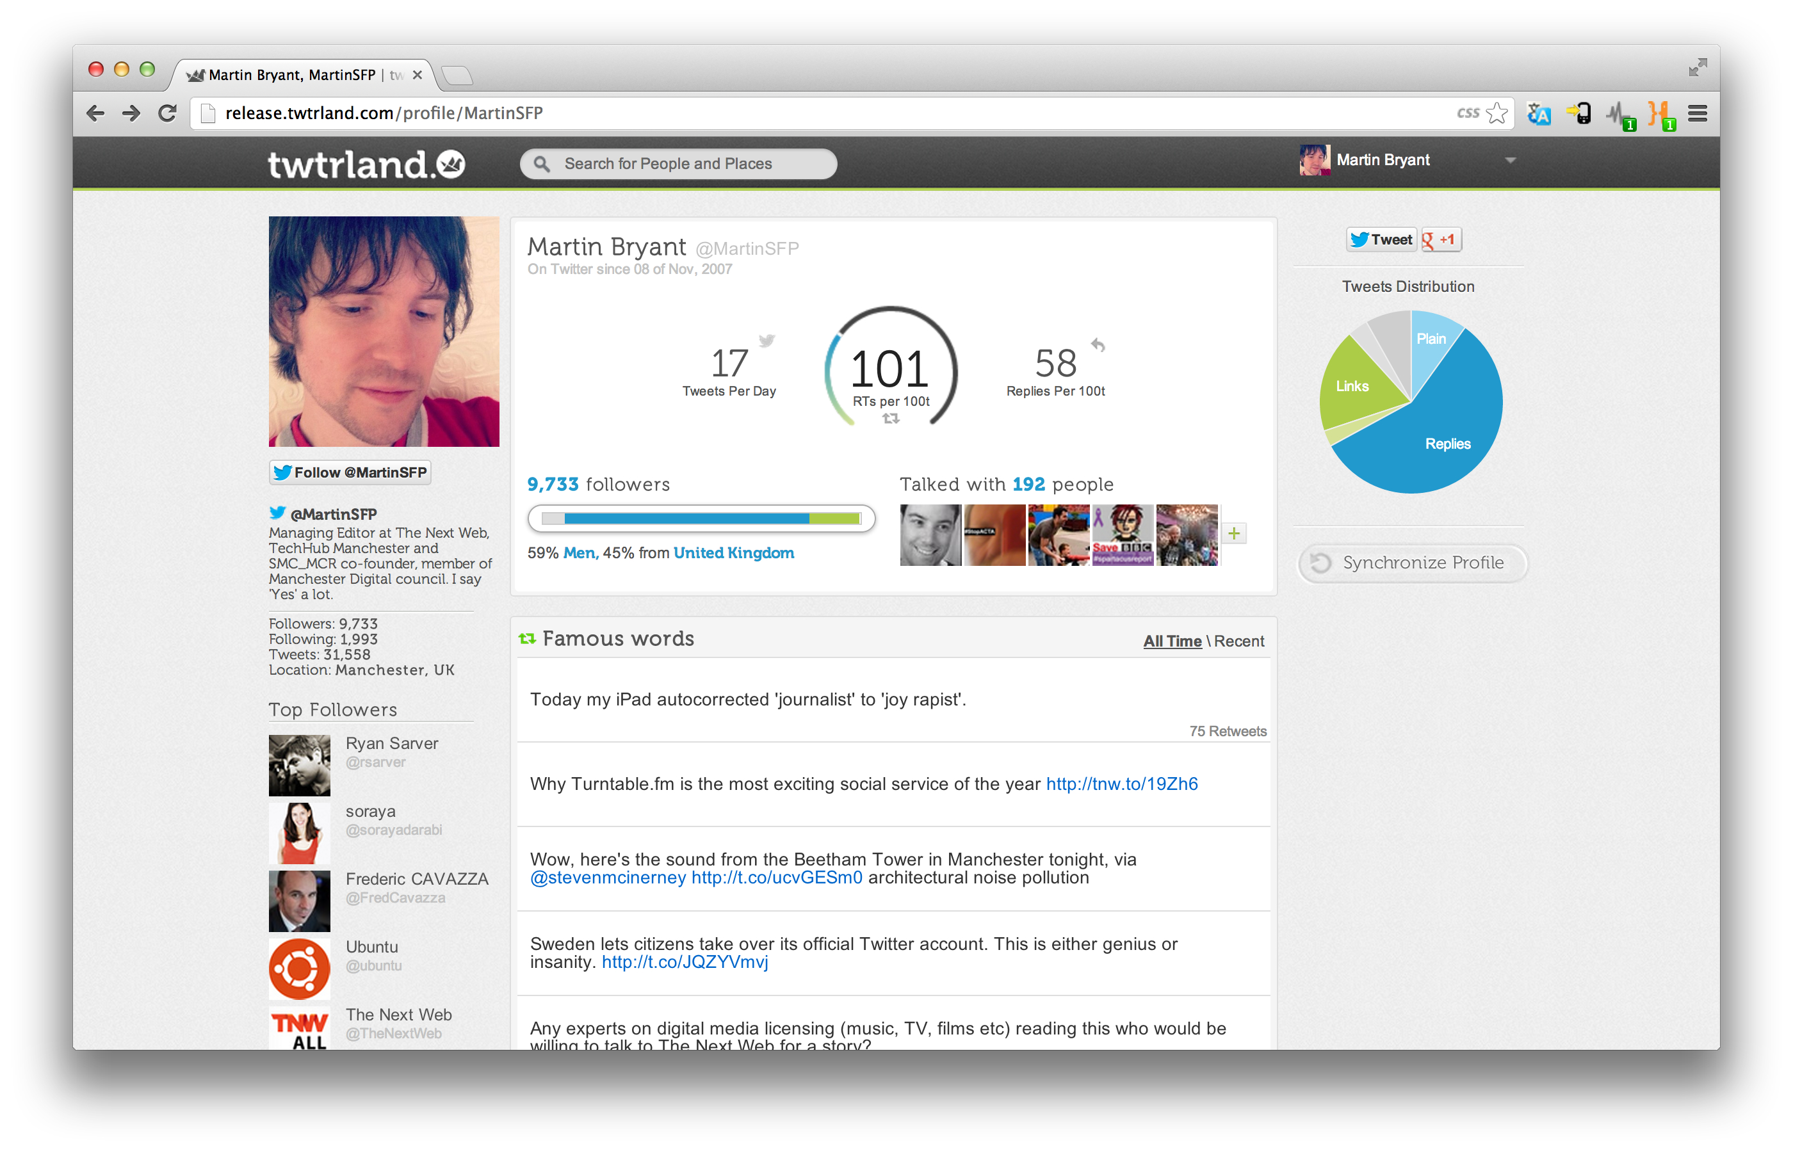This screenshot has width=1793, height=1151.
Task: Open Frederic CAVAZZA's follower avatar
Action: point(299,901)
